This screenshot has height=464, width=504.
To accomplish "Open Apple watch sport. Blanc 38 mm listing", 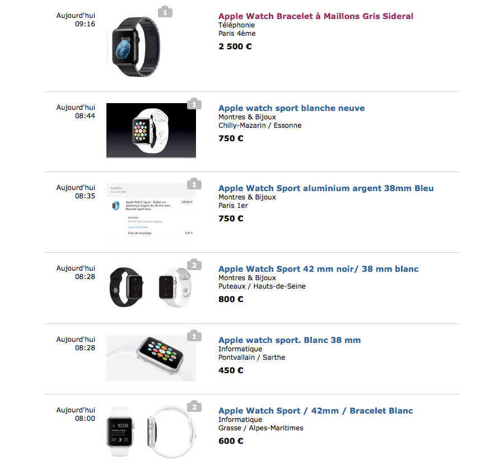I will point(290,340).
